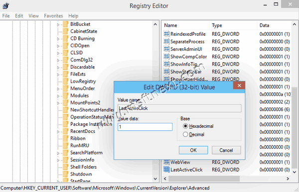Cancel the Edit DWORD dialog

pos(226,150)
